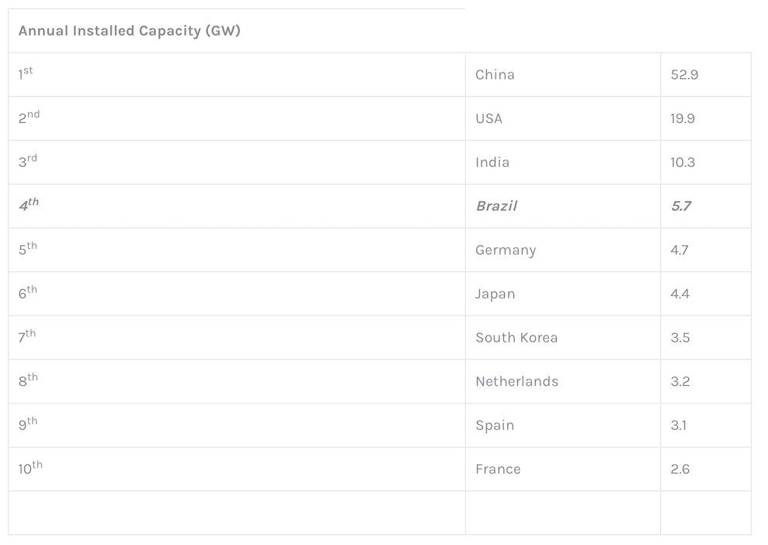This screenshot has height=545, width=768.
Task: Select the 2.6 capacity value
Action: (x=680, y=469)
